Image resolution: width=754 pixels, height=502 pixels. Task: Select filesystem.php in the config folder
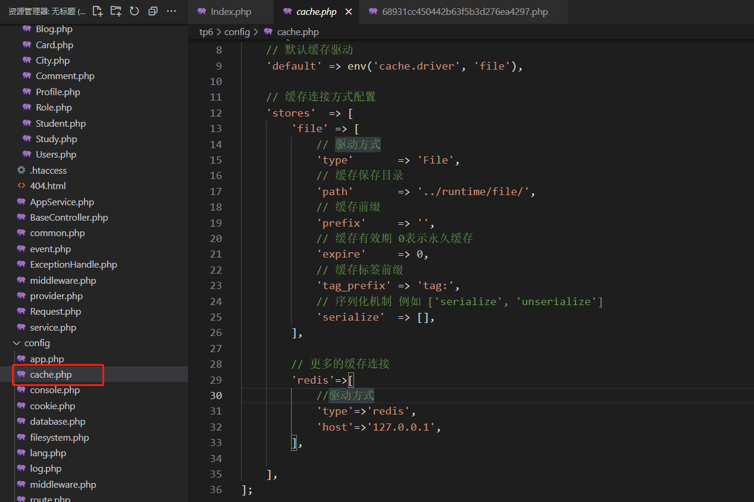60,438
